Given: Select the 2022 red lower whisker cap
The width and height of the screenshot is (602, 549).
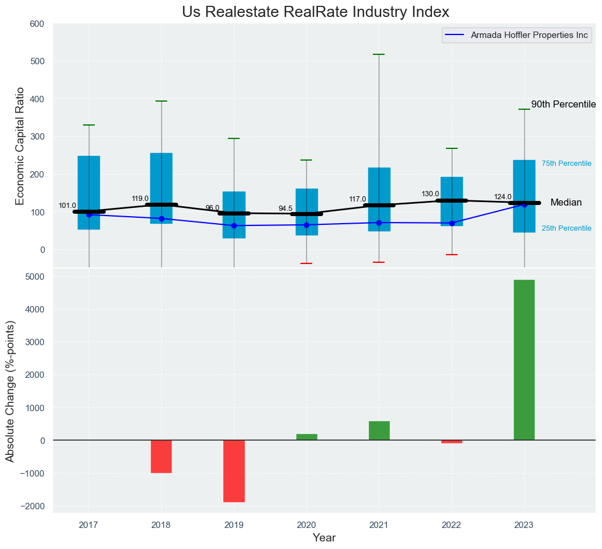Looking at the screenshot, I should 452,255.
